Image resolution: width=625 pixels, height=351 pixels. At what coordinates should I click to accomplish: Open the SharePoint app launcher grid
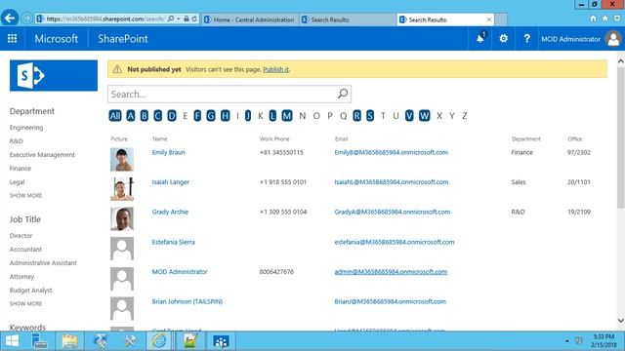pos(13,39)
